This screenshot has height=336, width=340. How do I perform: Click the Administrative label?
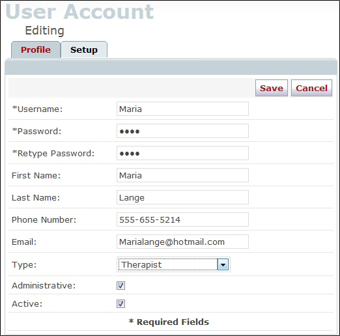[44, 285]
